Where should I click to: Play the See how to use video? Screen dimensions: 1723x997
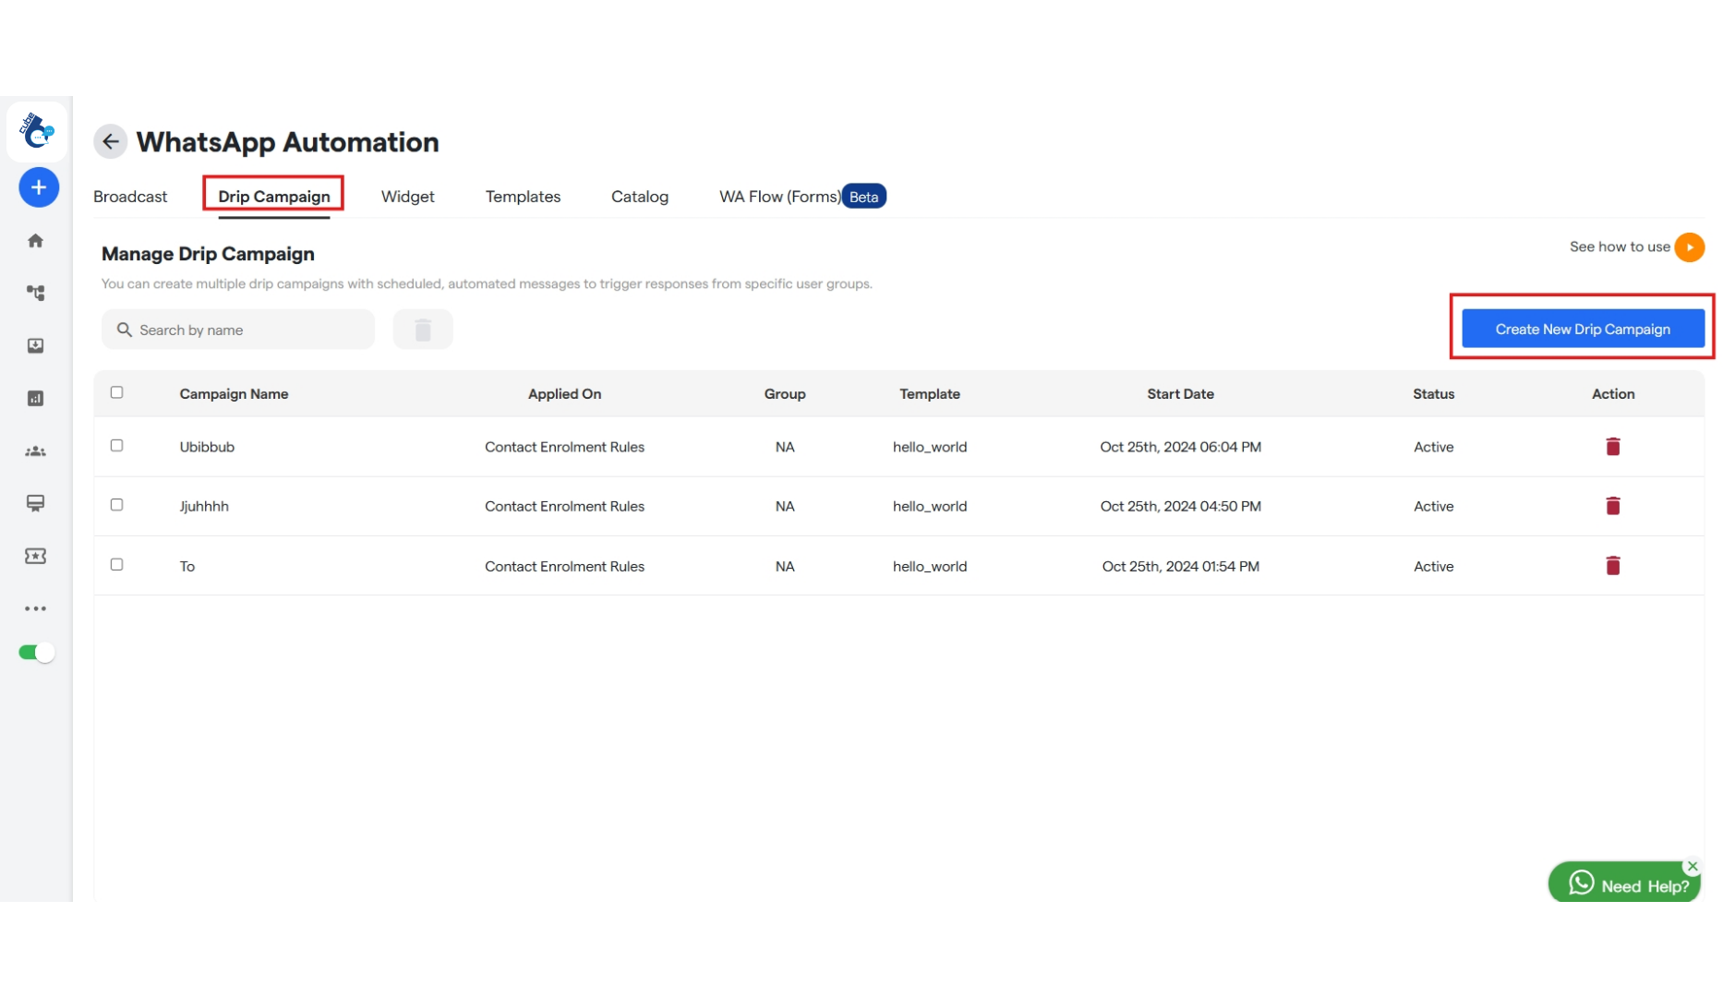coord(1690,247)
